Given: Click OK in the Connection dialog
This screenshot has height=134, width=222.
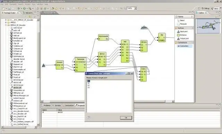Looking at the screenshot, I should coord(126,118).
